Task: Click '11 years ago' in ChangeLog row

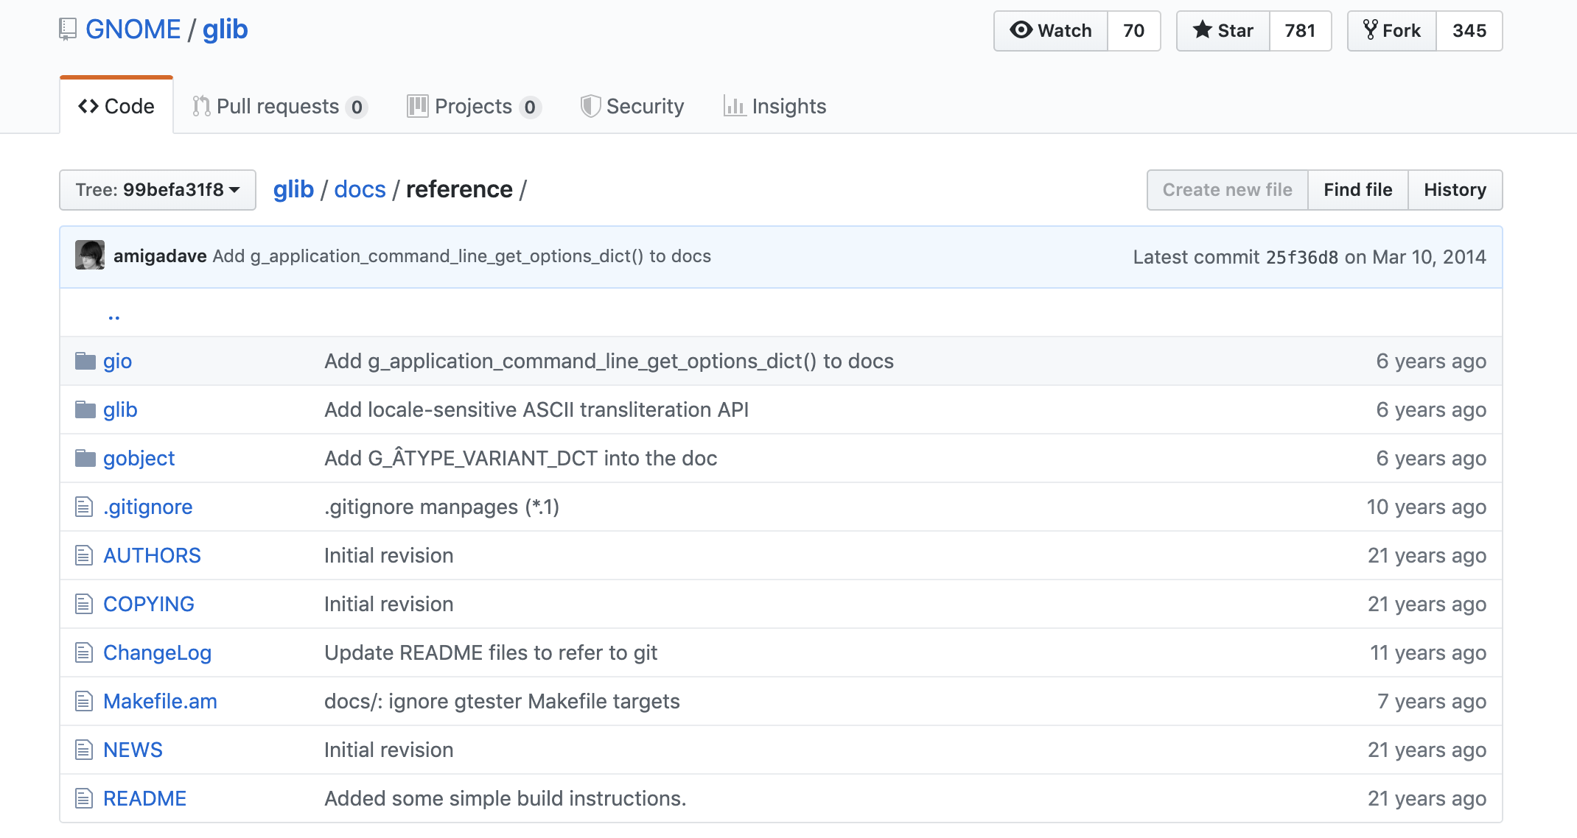Action: [x=1427, y=652]
